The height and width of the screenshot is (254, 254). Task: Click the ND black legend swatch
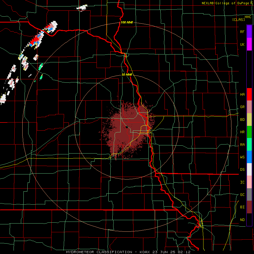click(x=249, y=220)
